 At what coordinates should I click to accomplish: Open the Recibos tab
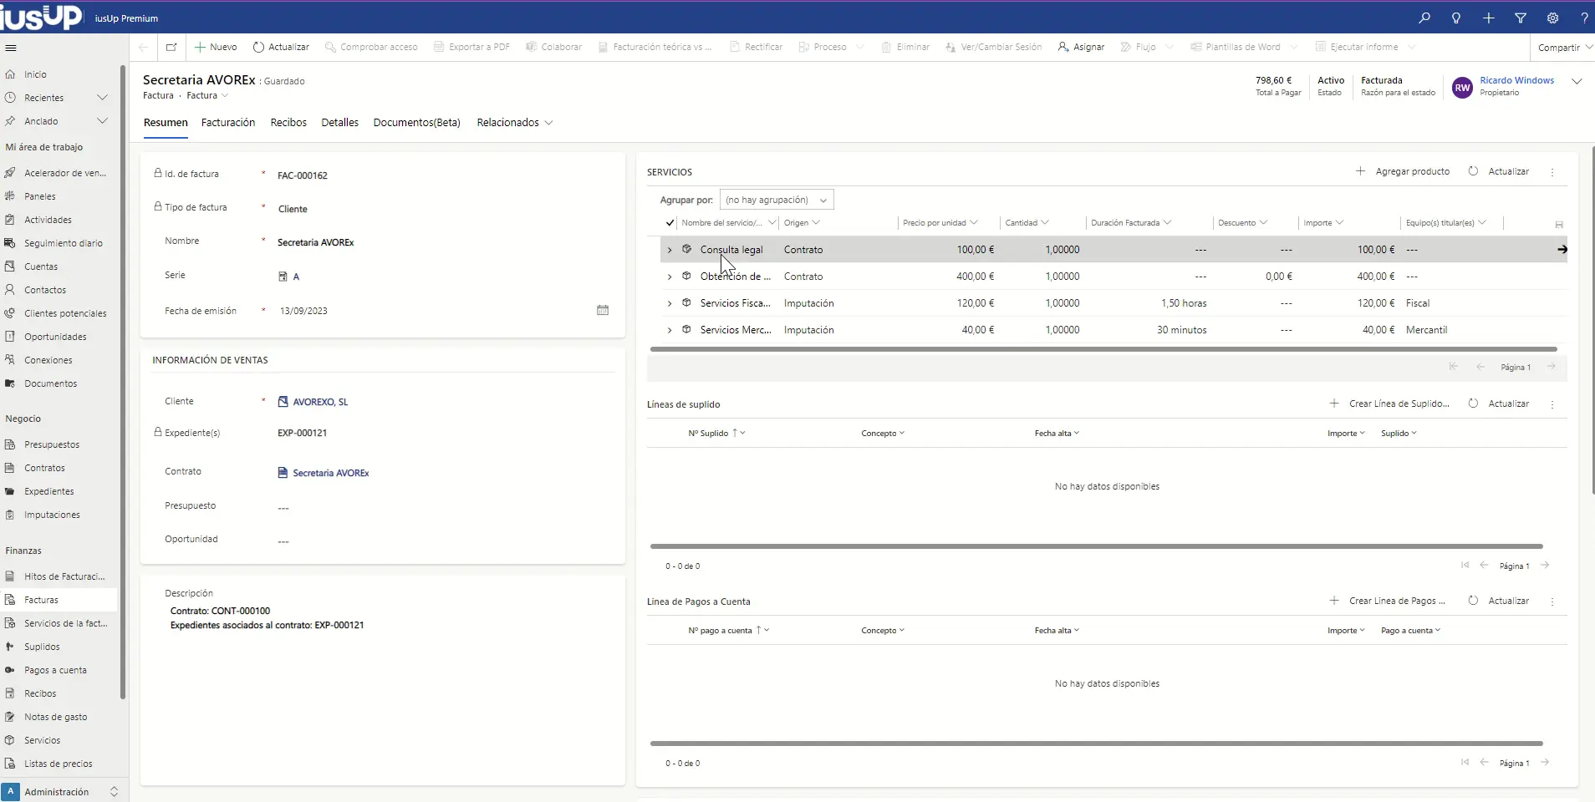click(x=288, y=123)
